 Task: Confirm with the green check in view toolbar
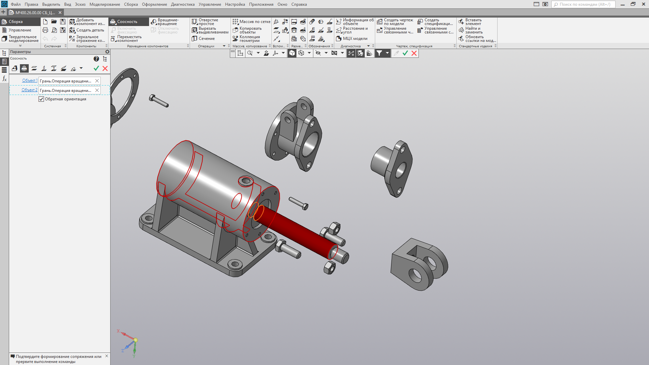click(405, 53)
